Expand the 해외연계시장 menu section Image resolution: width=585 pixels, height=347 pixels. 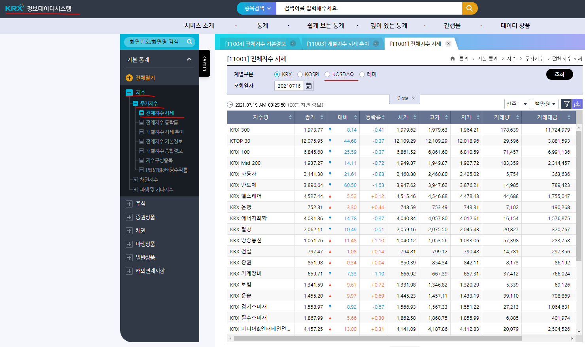click(x=129, y=271)
